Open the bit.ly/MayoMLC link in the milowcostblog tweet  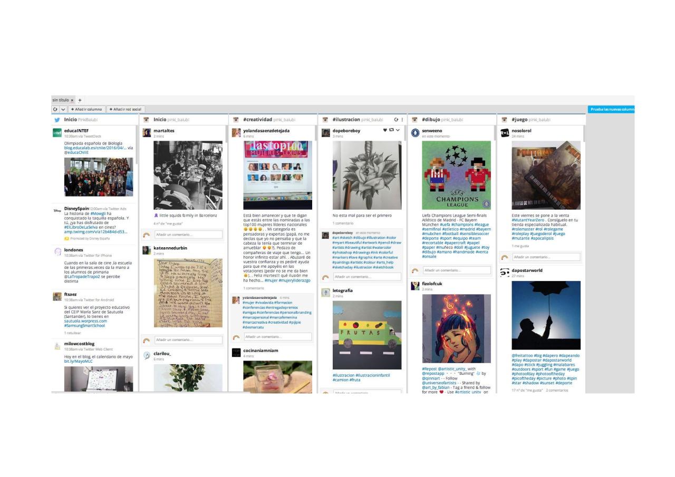pyautogui.click(x=78, y=362)
